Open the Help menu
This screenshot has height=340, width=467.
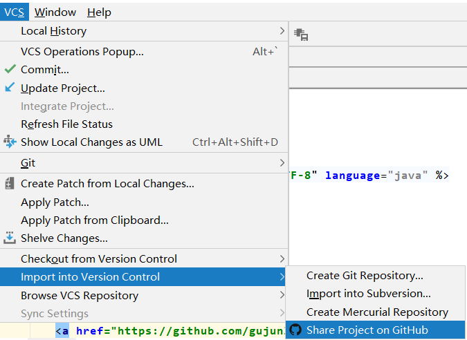(x=99, y=12)
